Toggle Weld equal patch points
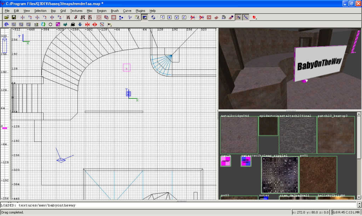Screen dimensions: 362x216 click(239, 17)
